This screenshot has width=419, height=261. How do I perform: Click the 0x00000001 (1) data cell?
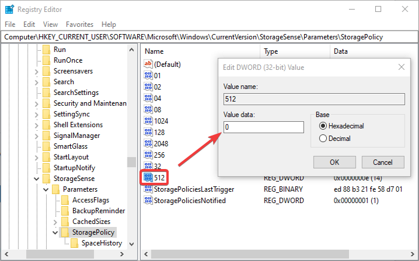tap(356, 201)
